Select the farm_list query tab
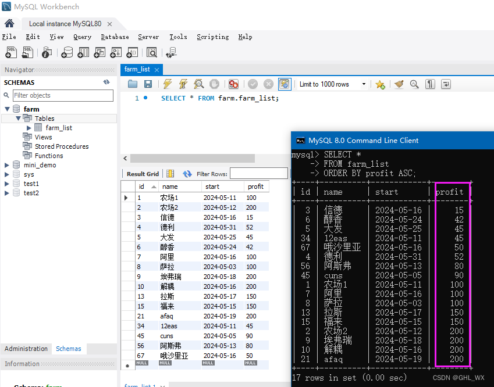The height and width of the screenshot is (387, 494). click(x=137, y=69)
